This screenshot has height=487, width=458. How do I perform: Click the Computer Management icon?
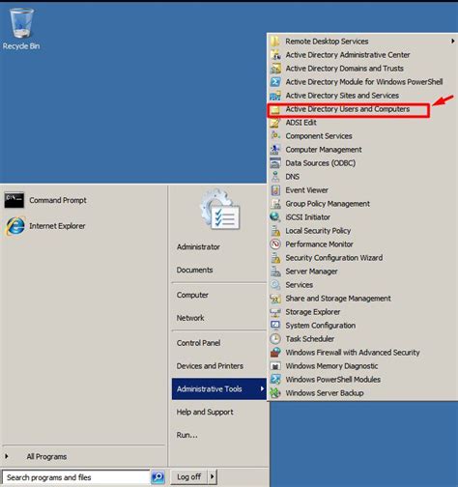tap(275, 150)
